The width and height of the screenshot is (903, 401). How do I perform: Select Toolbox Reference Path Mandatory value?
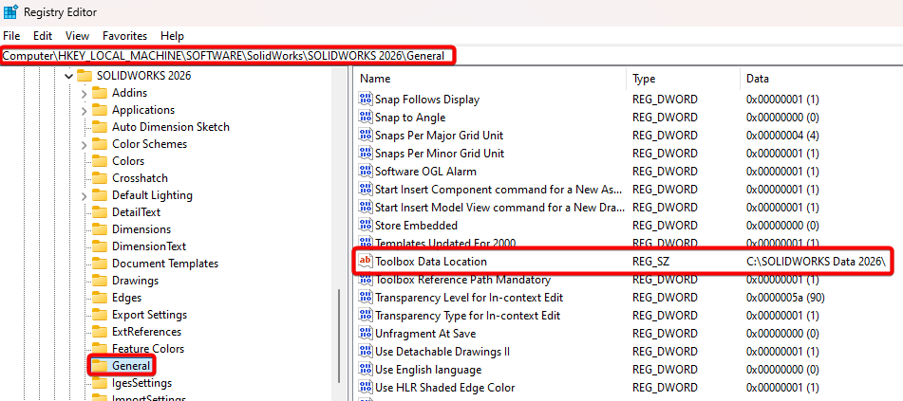click(x=462, y=280)
